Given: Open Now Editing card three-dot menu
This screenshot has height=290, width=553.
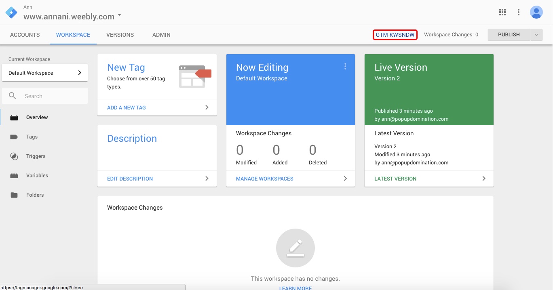Looking at the screenshot, I should 345,66.
